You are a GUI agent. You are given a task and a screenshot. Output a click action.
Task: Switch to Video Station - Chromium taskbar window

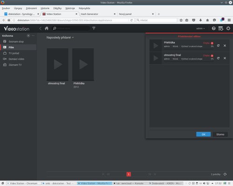[x=24, y=183]
